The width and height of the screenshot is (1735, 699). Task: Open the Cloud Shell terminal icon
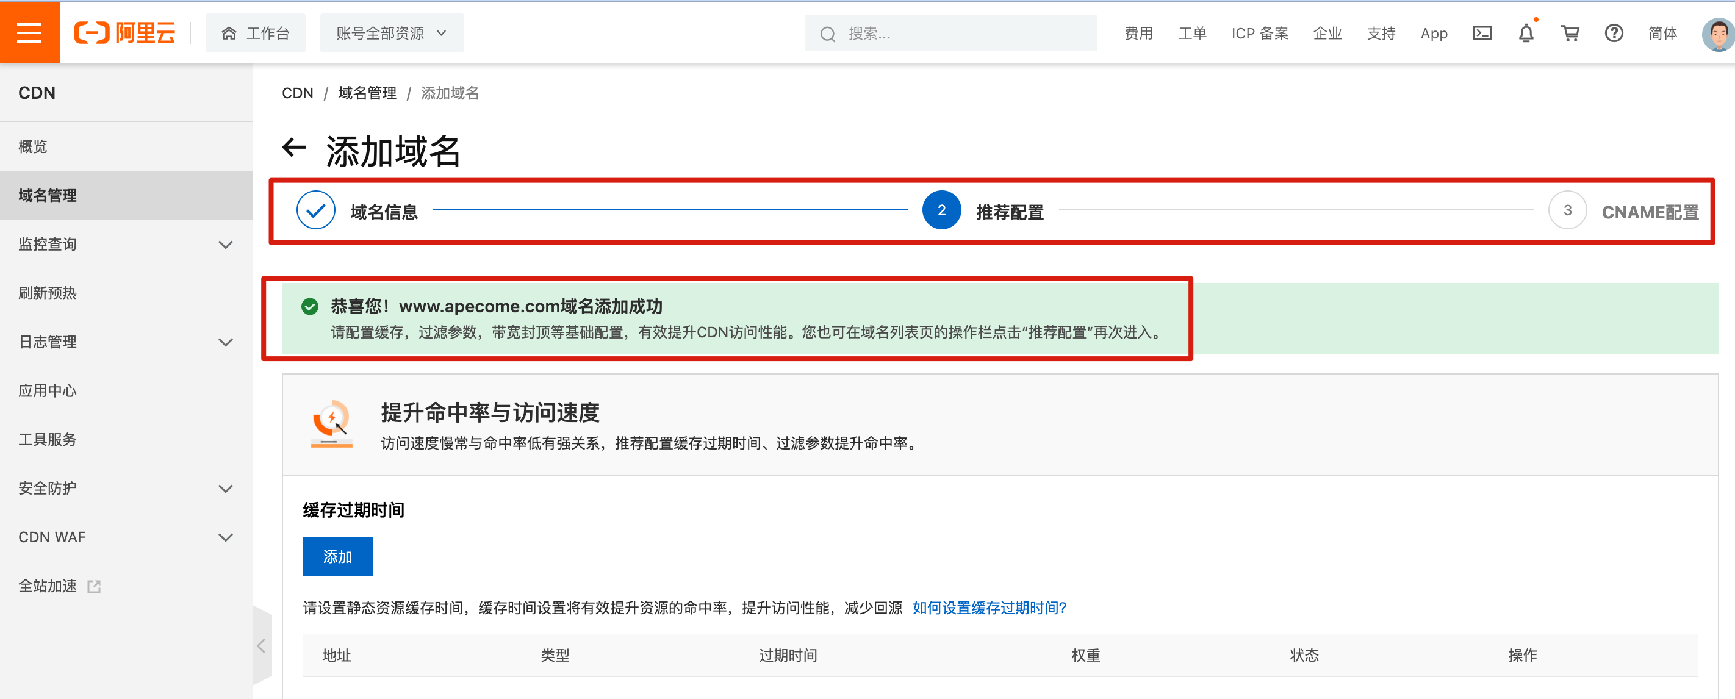[1482, 33]
